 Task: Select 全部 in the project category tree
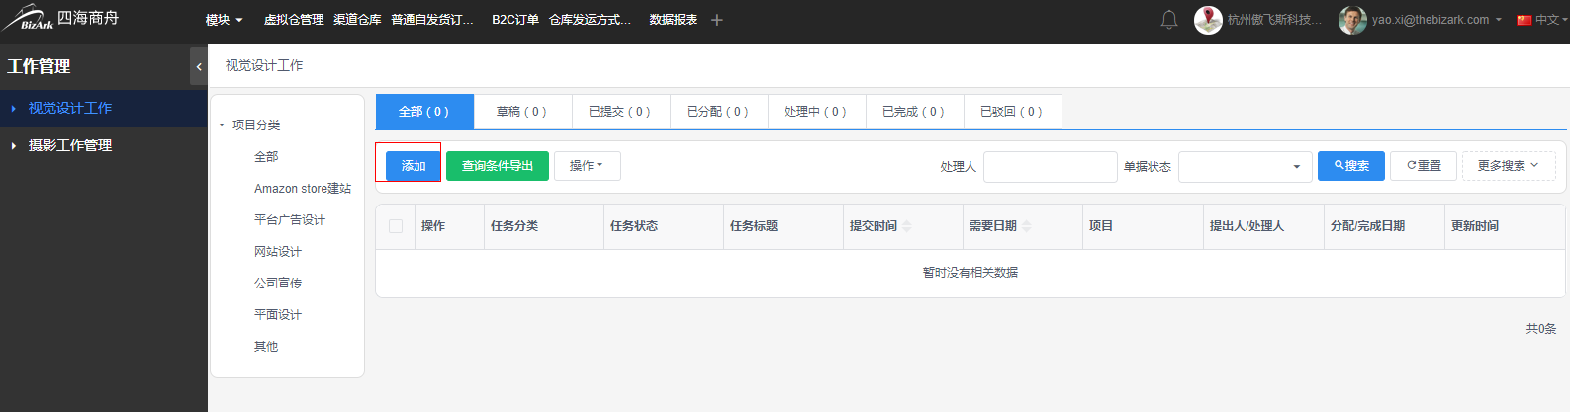(266, 157)
